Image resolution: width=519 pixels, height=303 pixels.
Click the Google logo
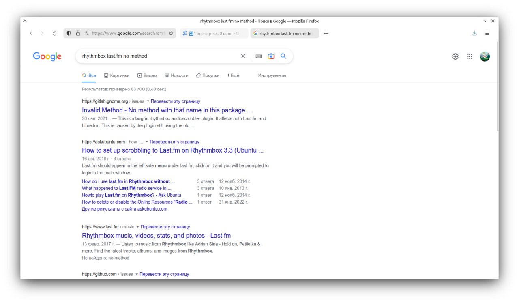tap(47, 56)
